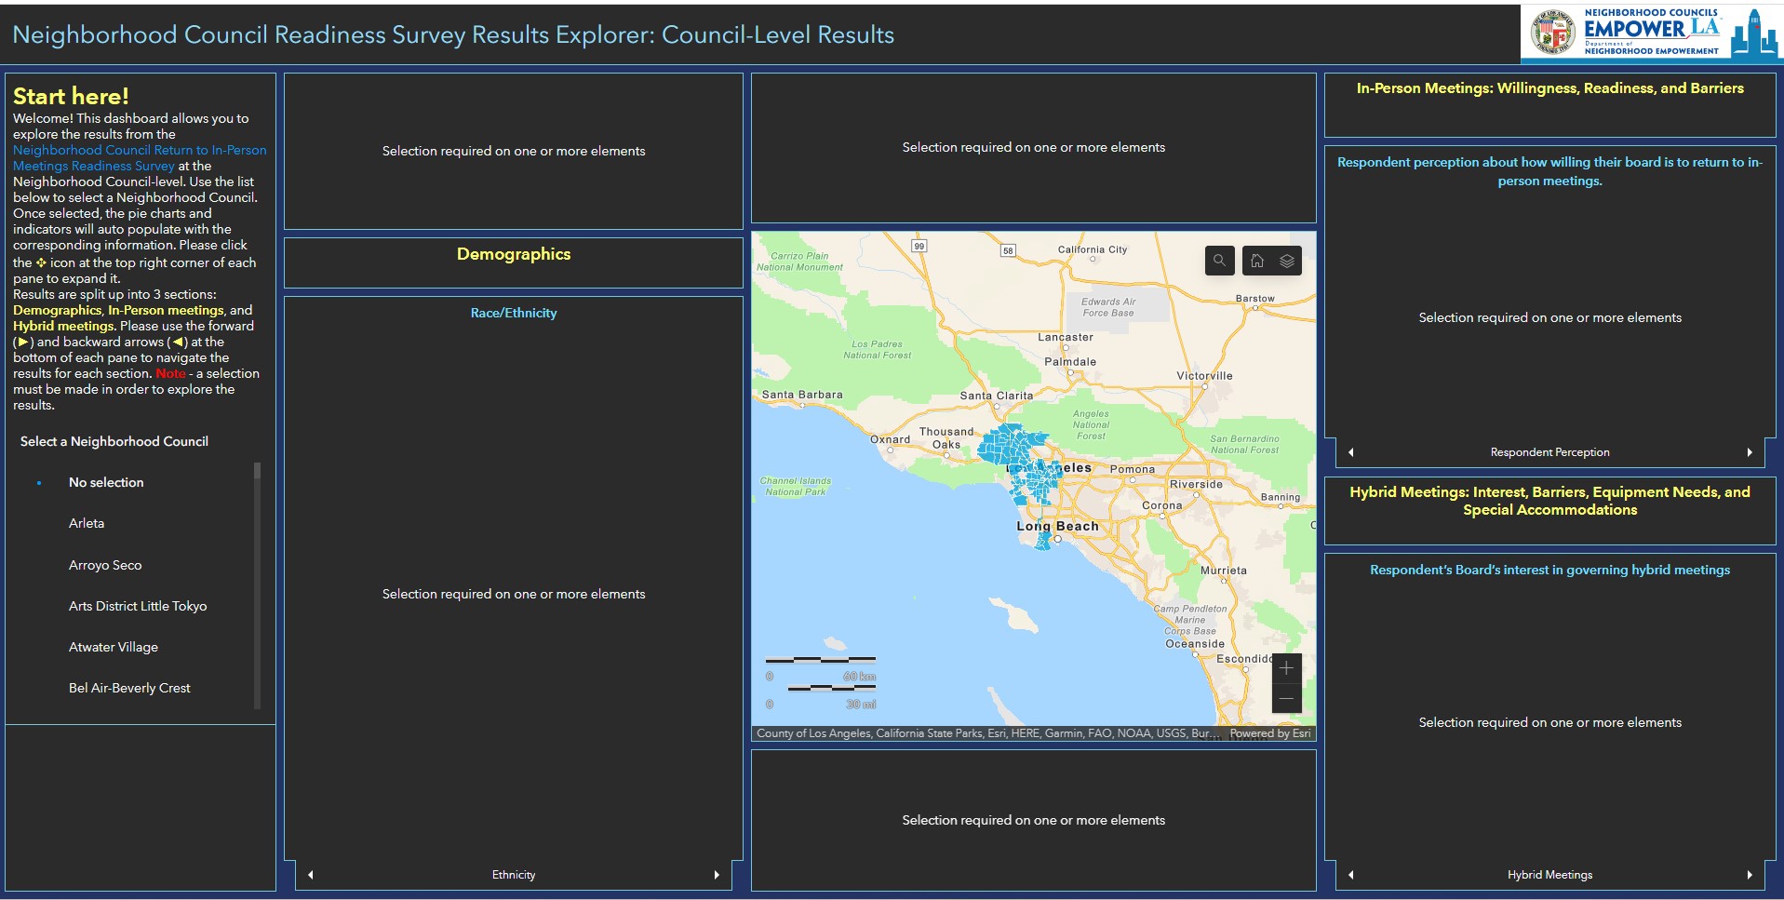
Task: Open the Neighborhood Council Return to In-Person Meetings Readiness Survey link
Action: (x=140, y=157)
